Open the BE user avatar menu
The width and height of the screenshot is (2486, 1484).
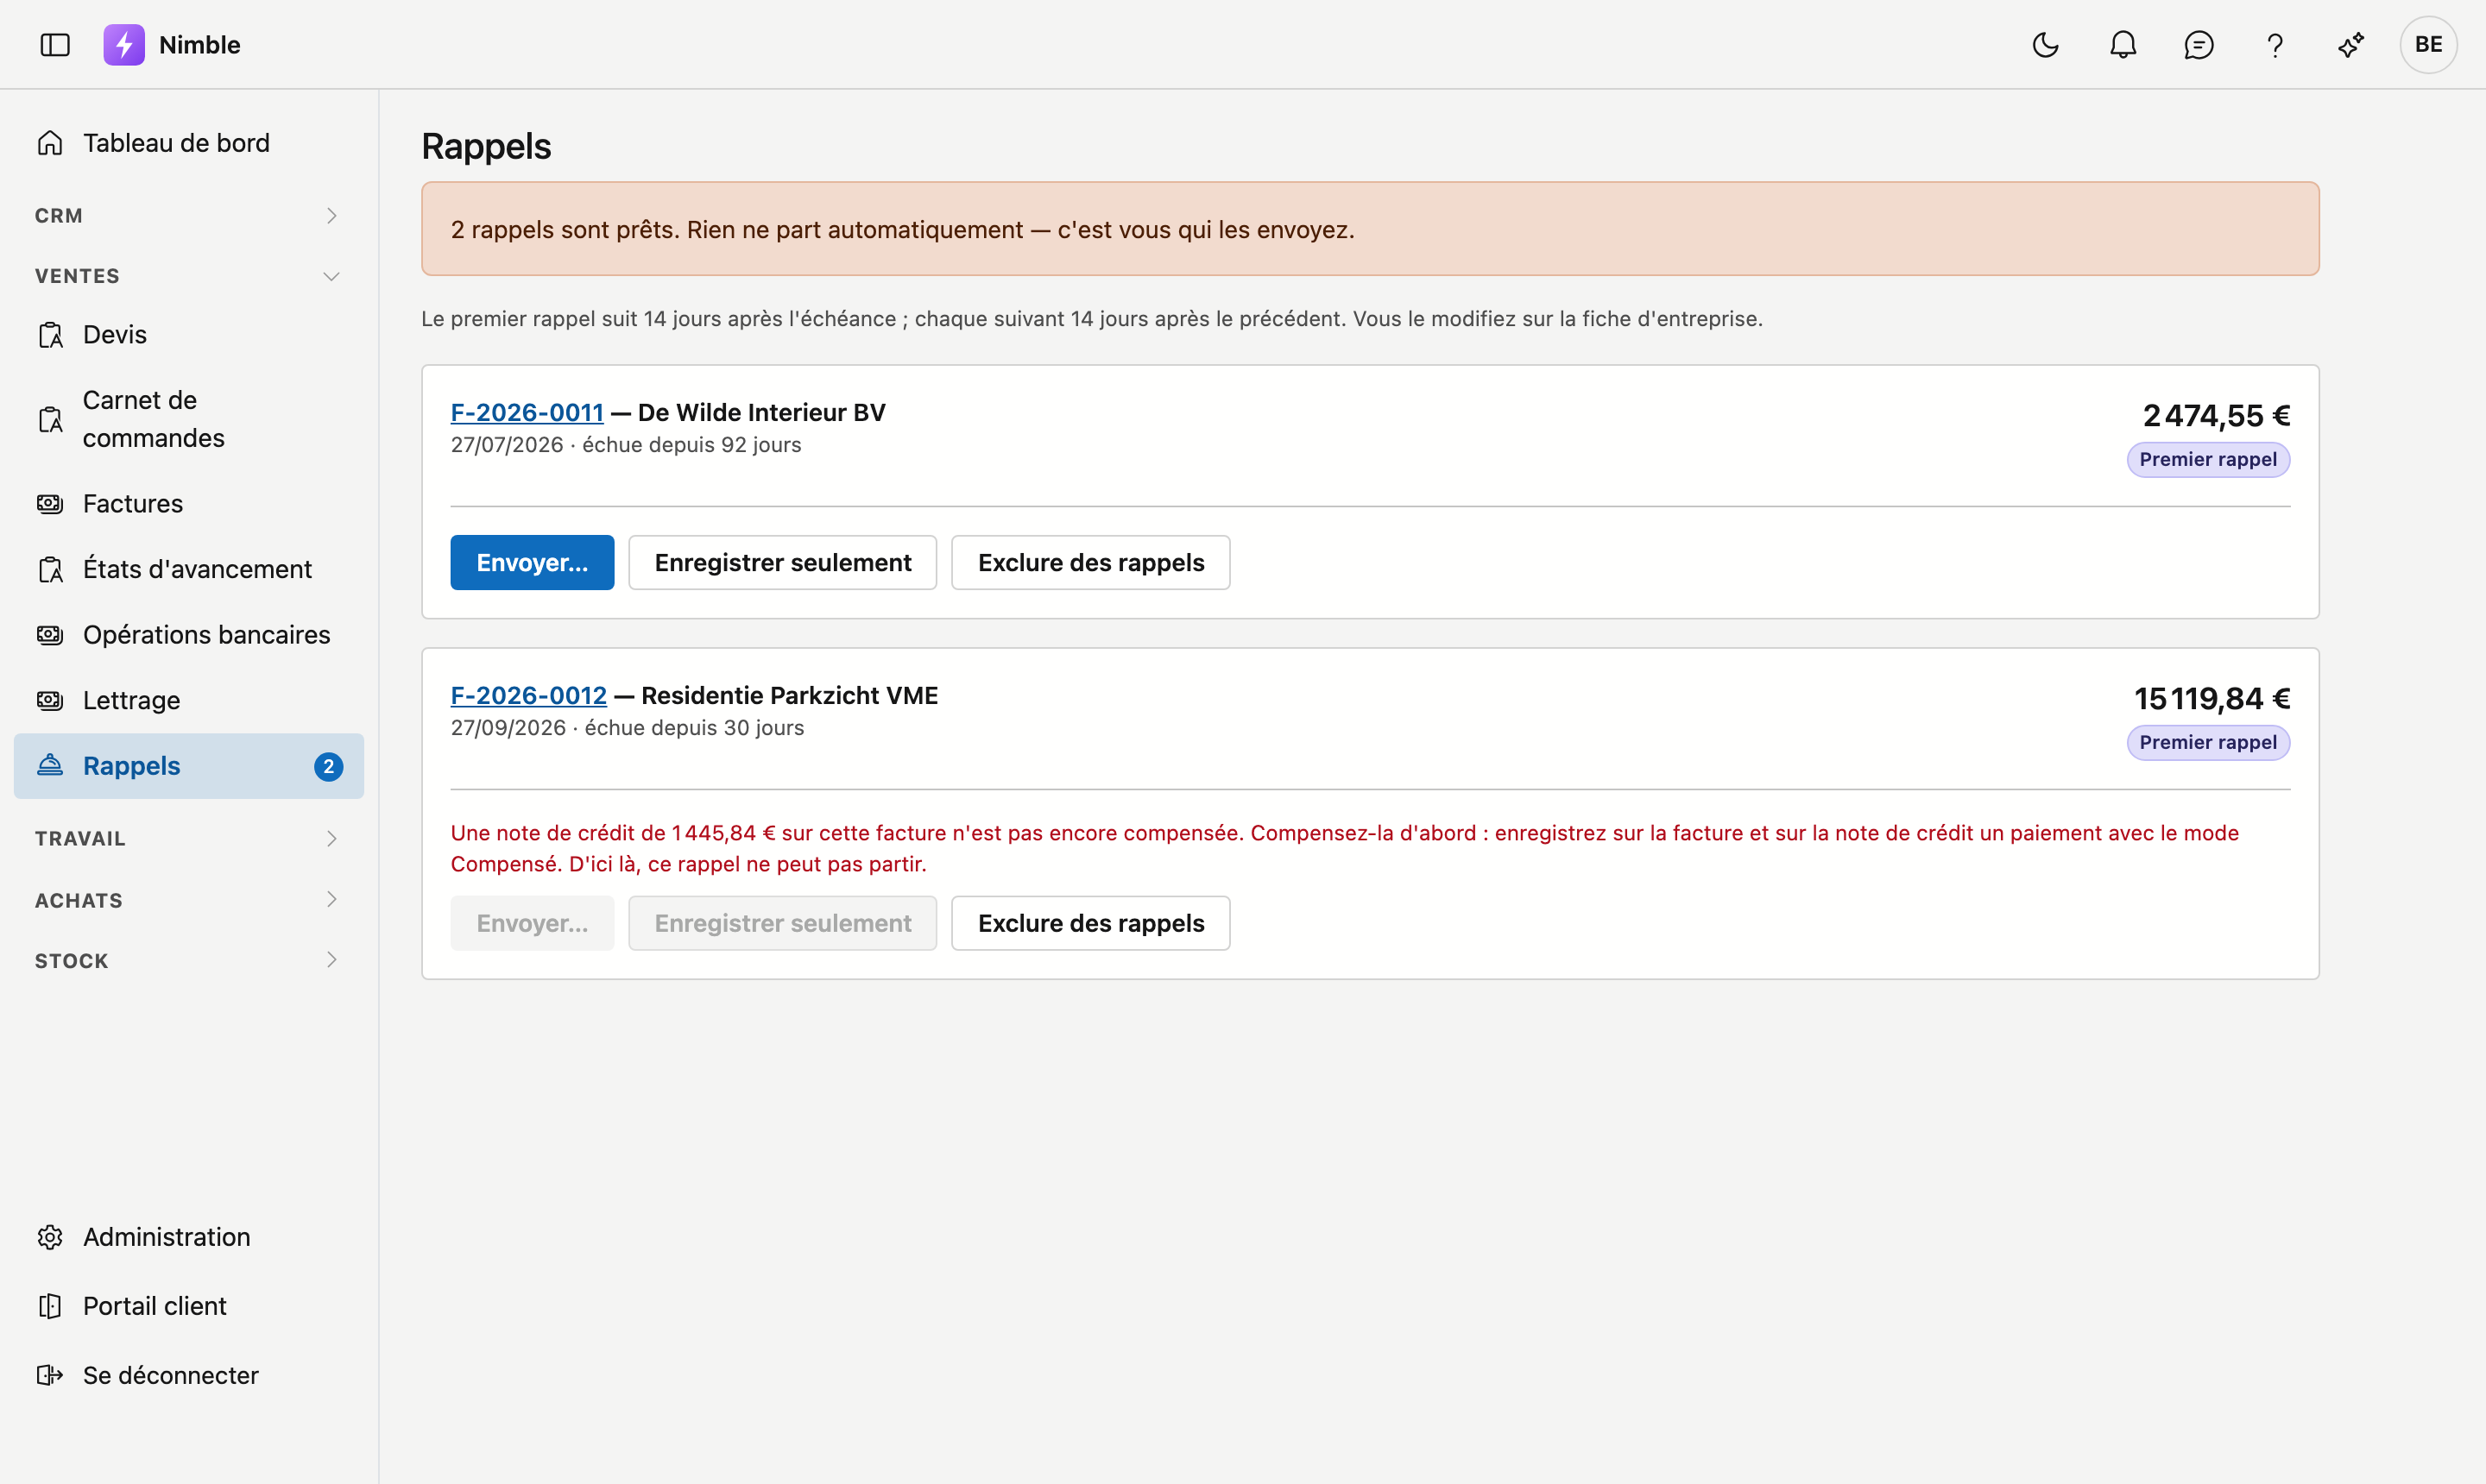(x=2428, y=45)
